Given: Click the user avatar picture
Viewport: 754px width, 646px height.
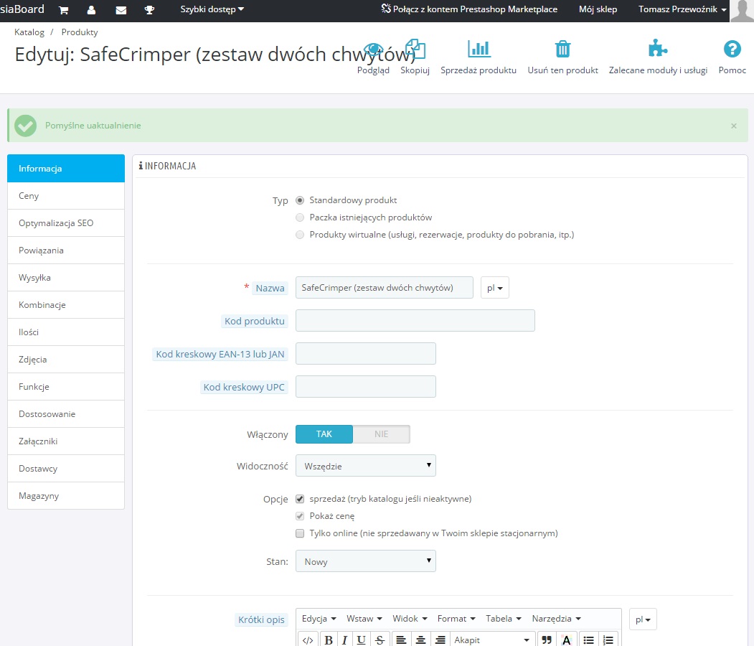Looking at the screenshot, I should click(x=742, y=11).
